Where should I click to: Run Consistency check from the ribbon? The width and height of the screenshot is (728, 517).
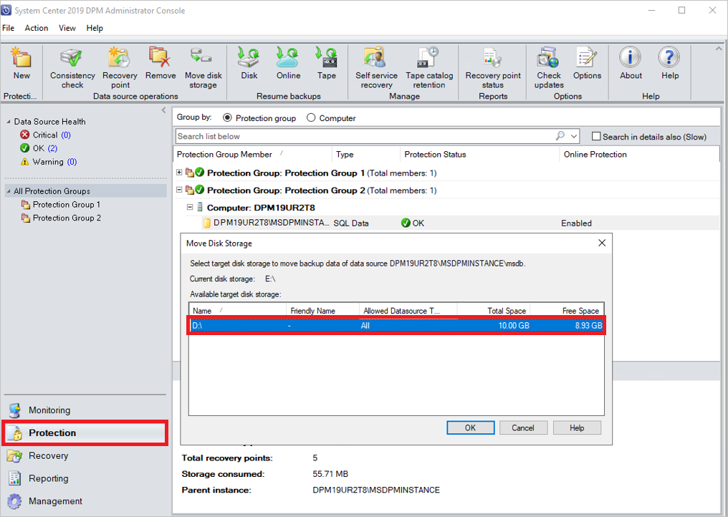(72, 57)
